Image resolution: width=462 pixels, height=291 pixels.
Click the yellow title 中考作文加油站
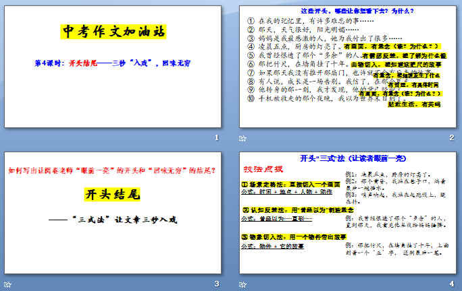coord(113,32)
